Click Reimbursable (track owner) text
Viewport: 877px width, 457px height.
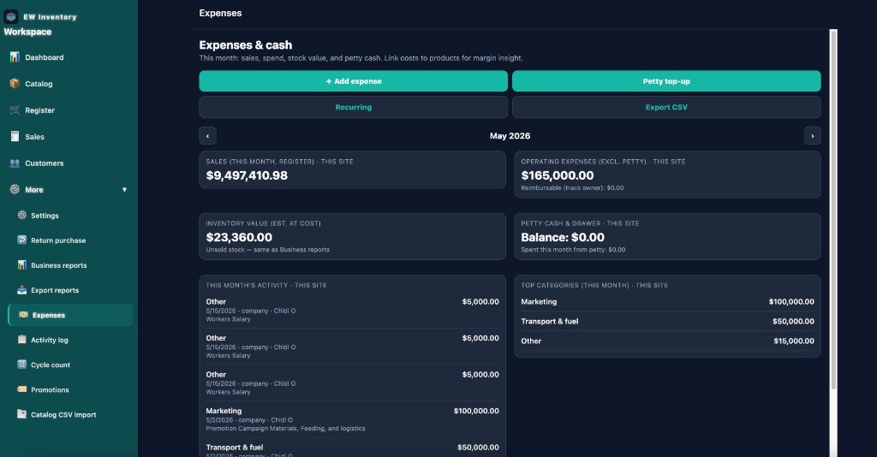(x=572, y=187)
